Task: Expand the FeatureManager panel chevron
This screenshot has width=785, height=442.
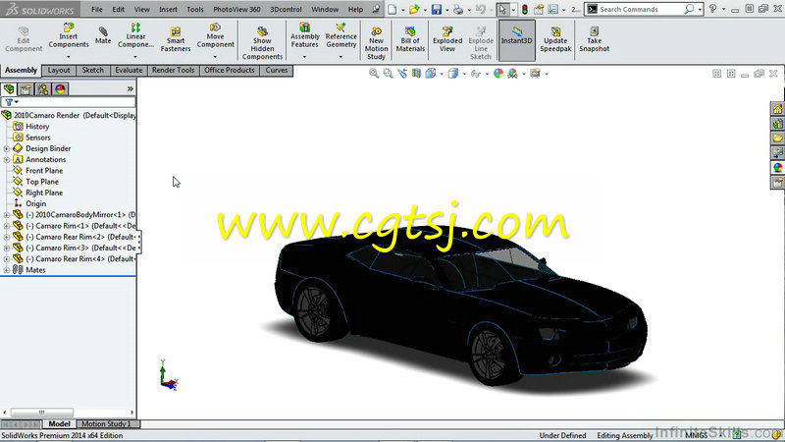Action: coord(131,89)
